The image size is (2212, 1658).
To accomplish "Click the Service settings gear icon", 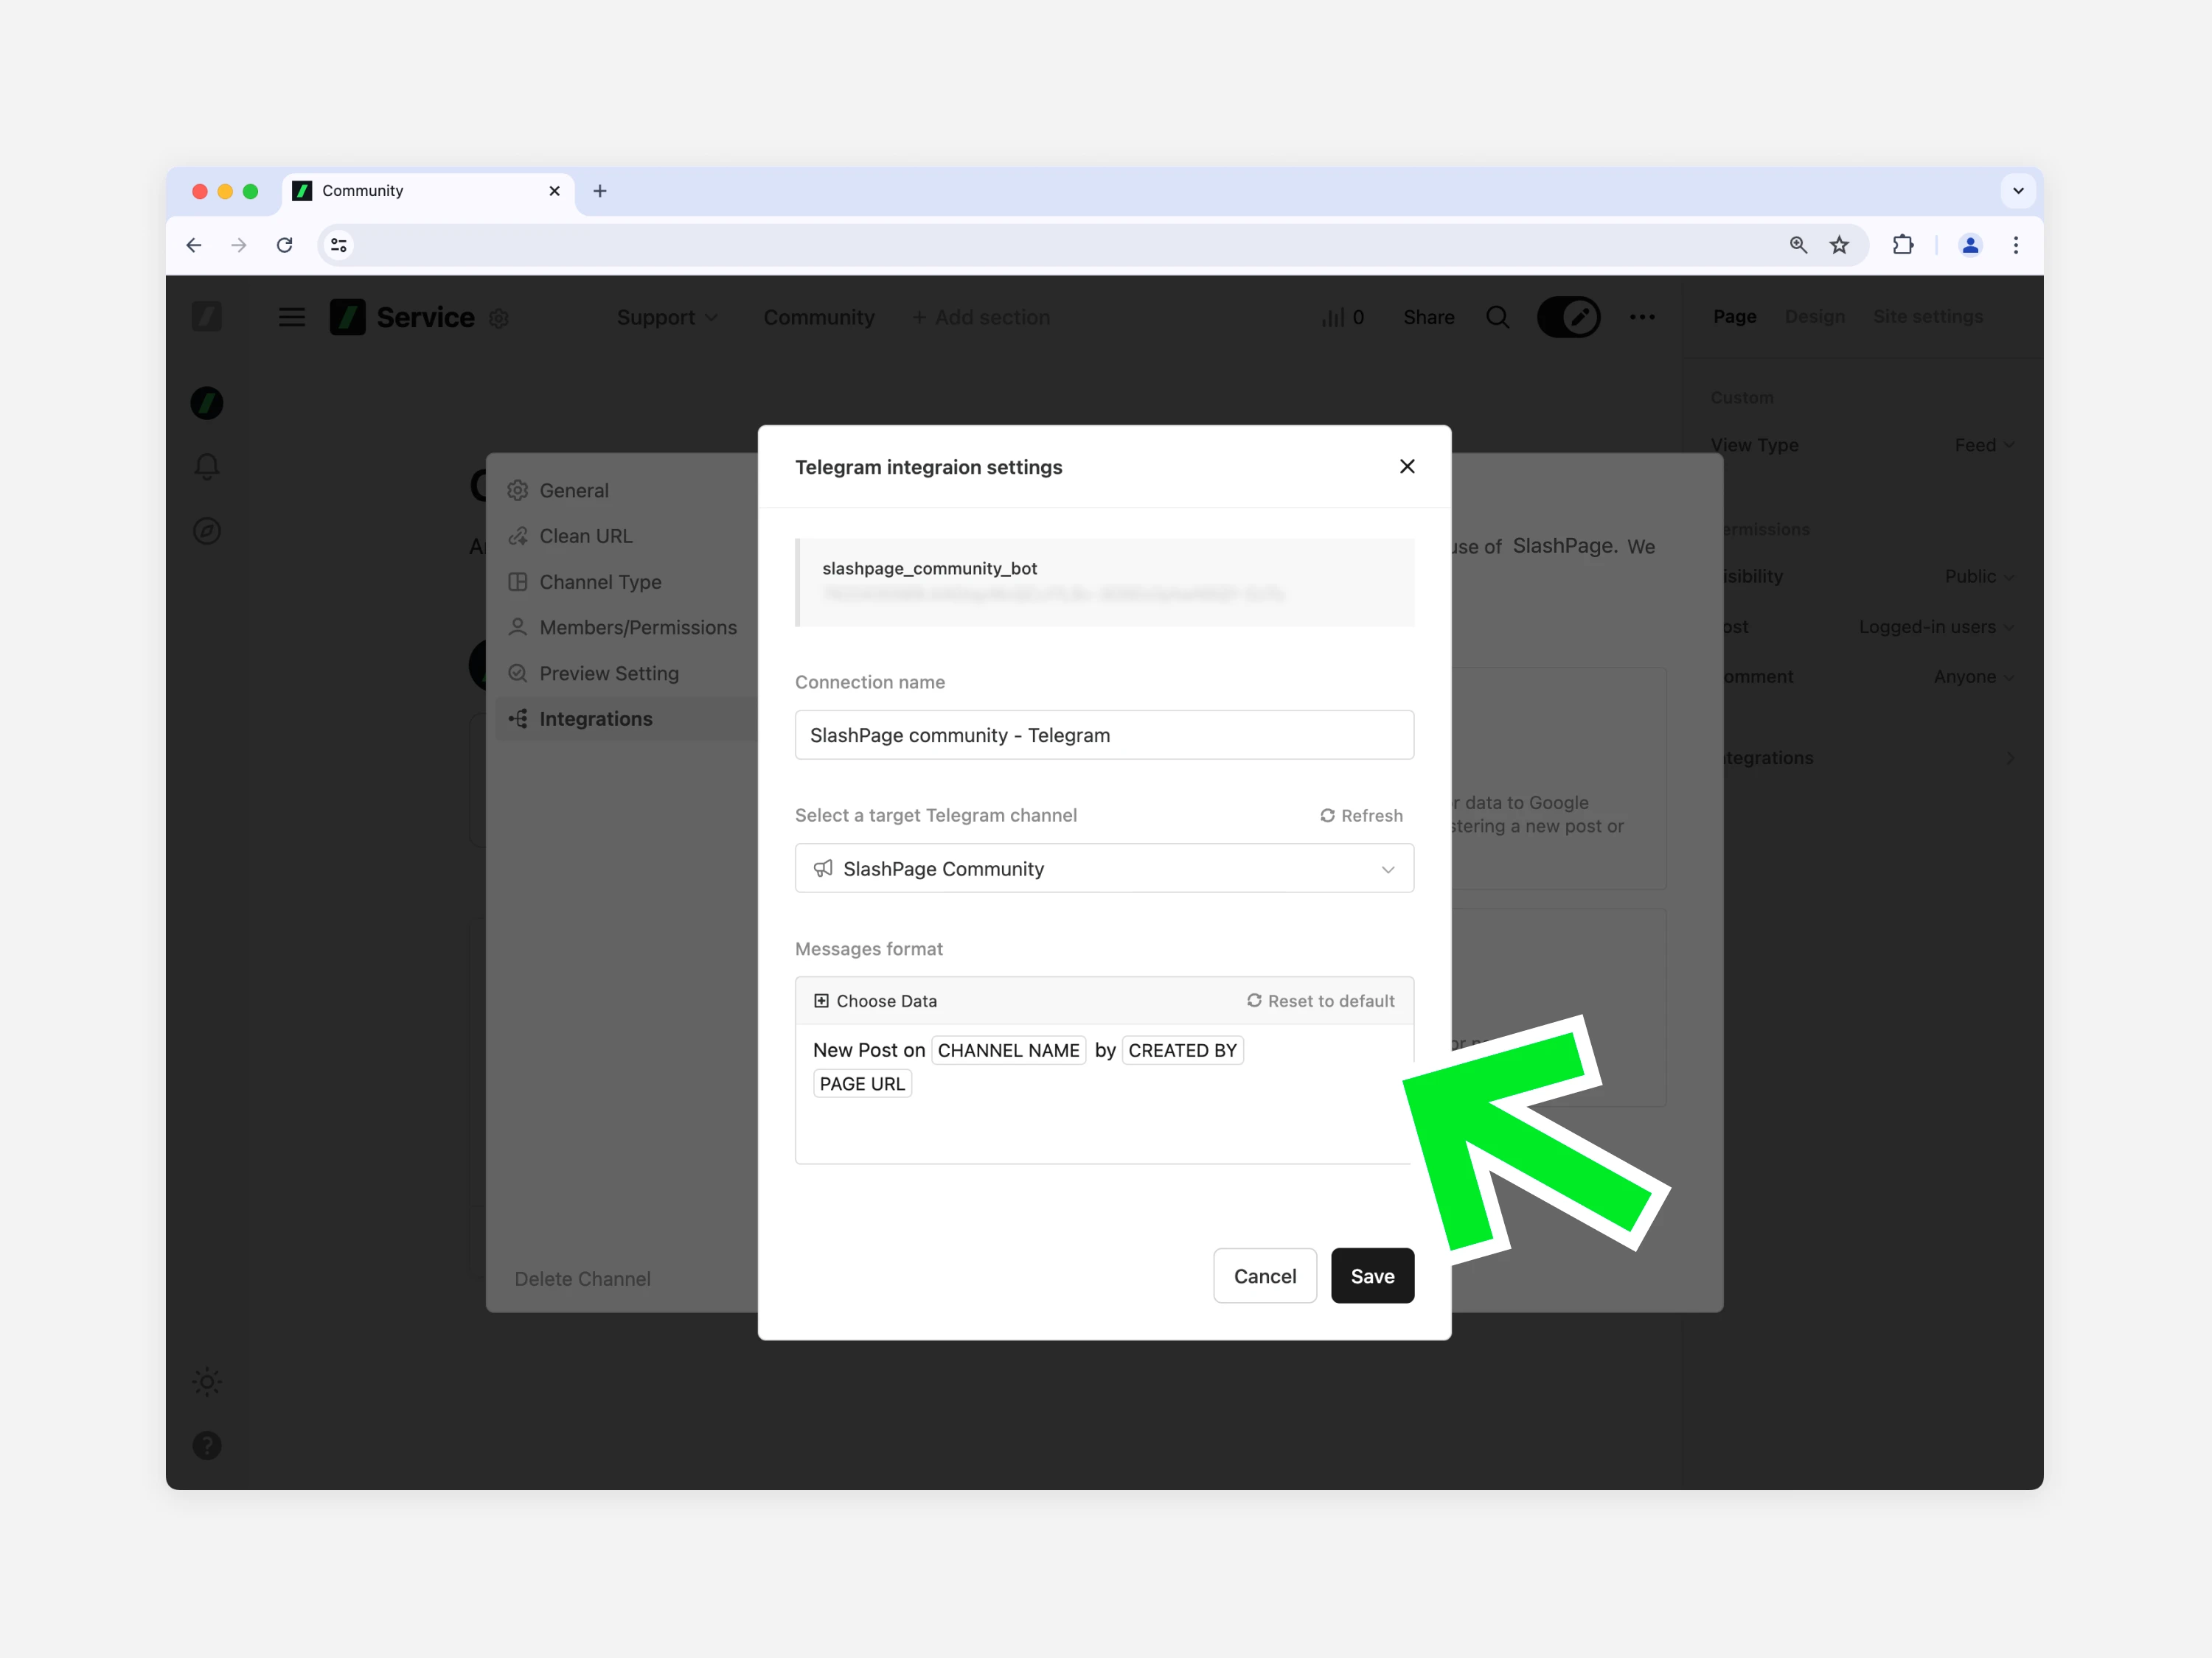I will point(499,319).
